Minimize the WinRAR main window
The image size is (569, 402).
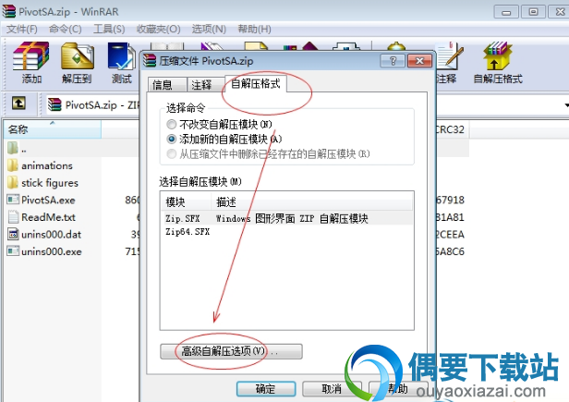pos(506,12)
